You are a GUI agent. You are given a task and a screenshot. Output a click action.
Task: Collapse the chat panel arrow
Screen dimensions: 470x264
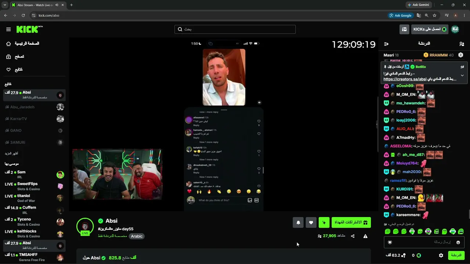click(x=386, y=44)
